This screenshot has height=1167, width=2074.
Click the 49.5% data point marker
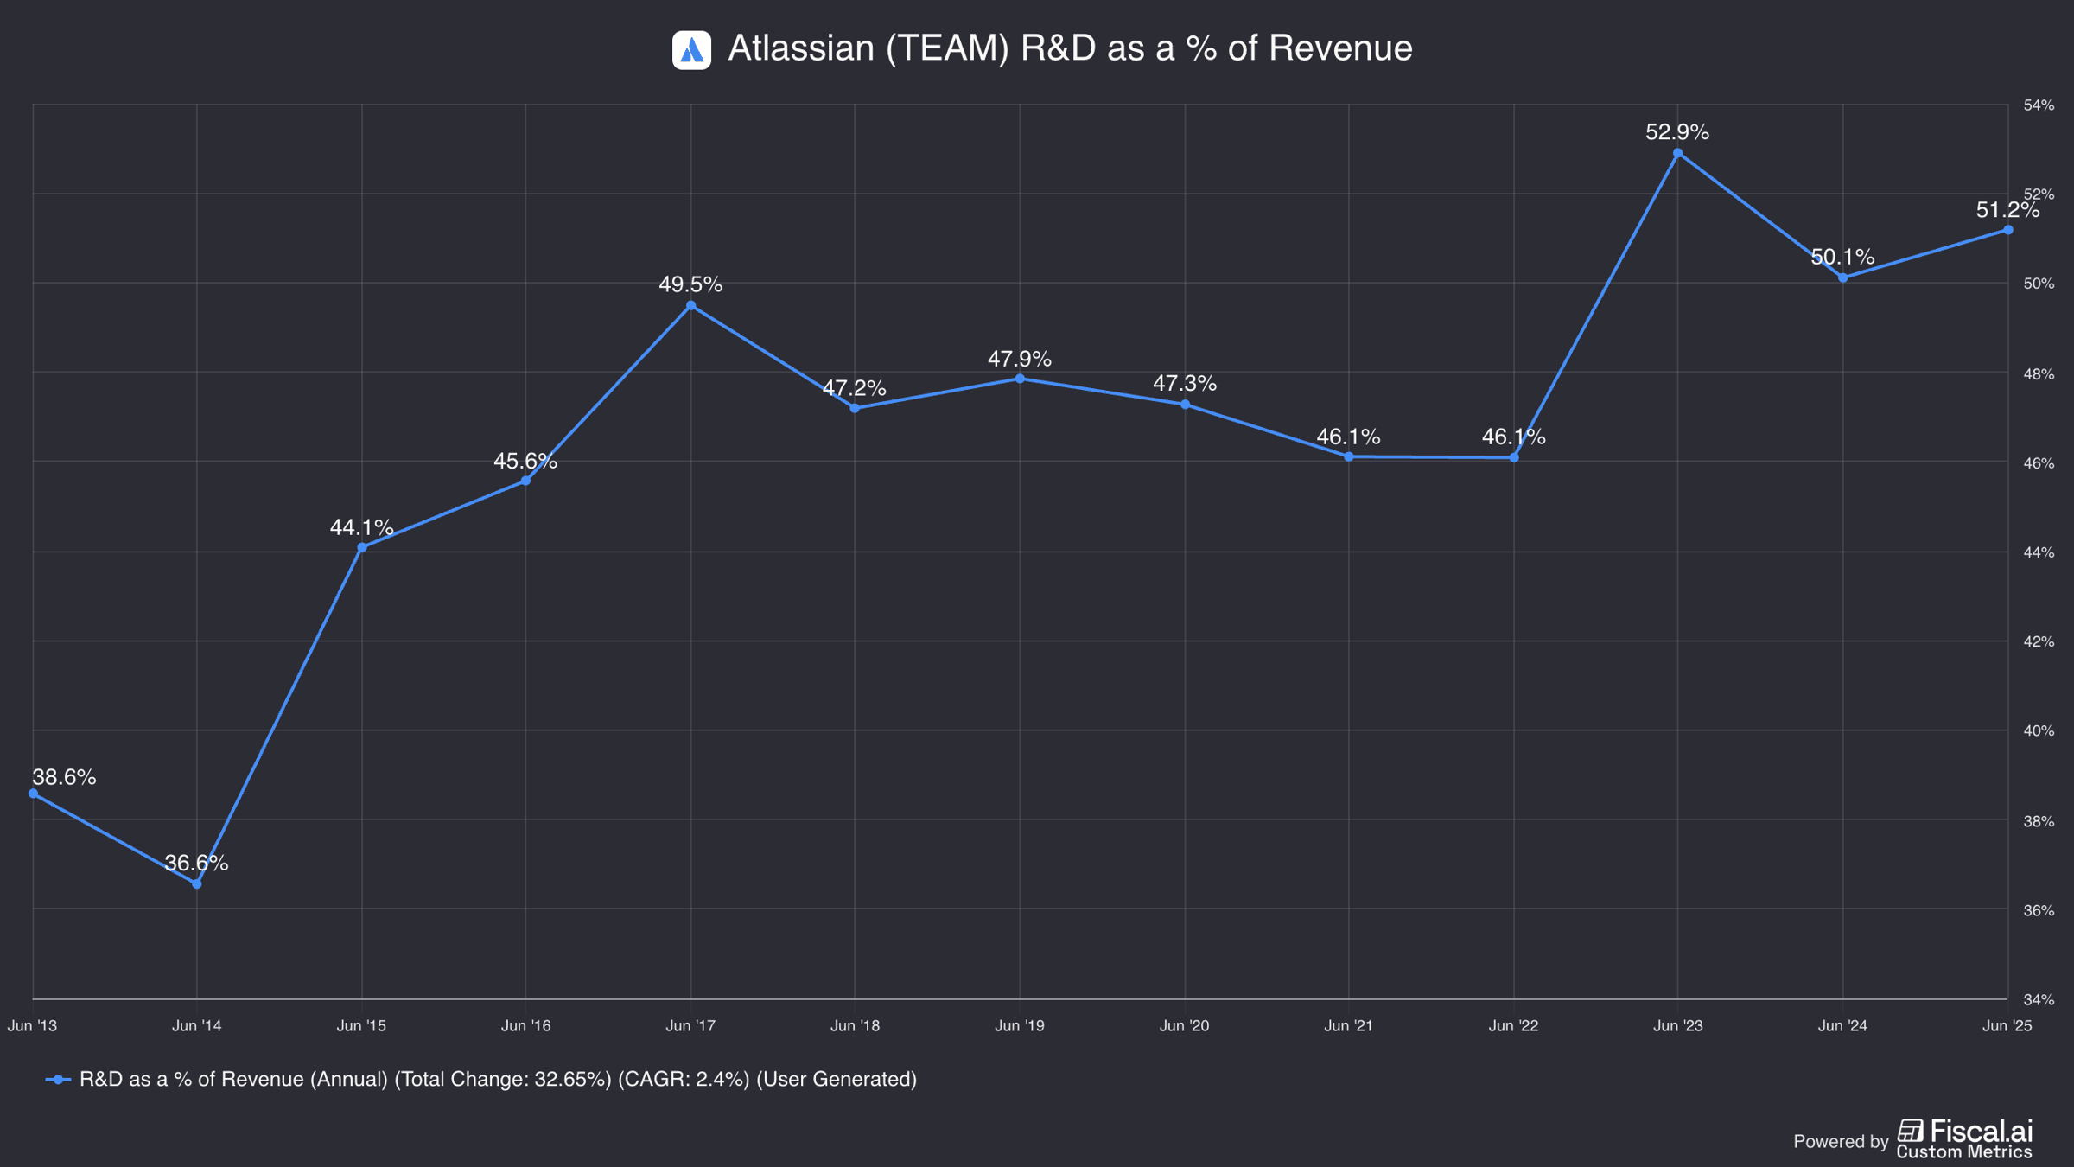click(x=690, y=306)
